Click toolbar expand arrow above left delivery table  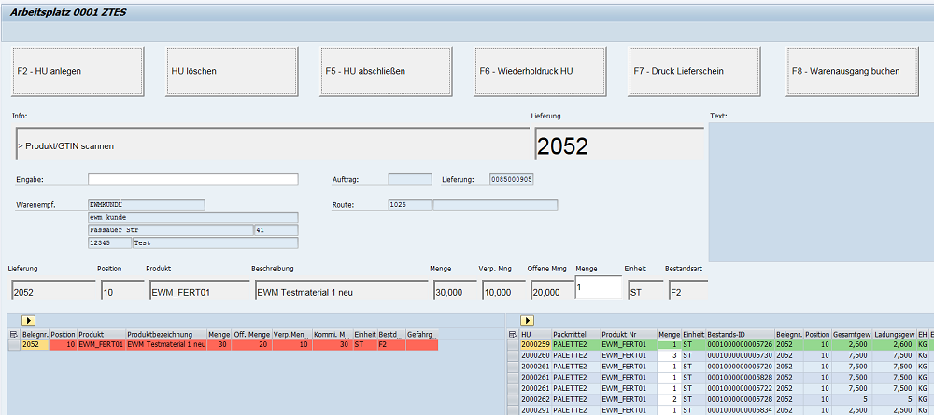[x=29, y=321]
